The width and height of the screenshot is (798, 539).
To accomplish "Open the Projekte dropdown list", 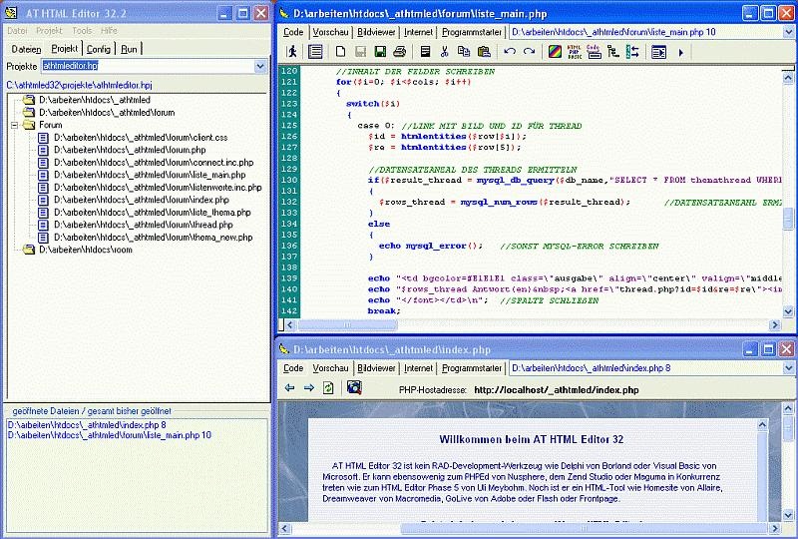I will click(260, 66).
